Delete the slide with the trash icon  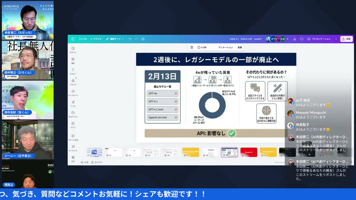coord(192,47)
